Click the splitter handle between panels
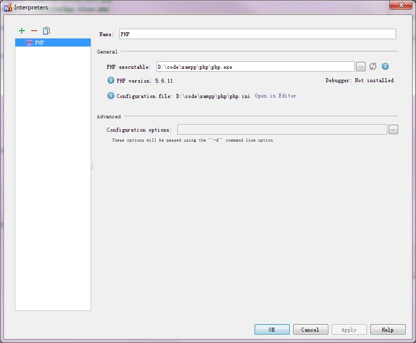 [92, 167]
